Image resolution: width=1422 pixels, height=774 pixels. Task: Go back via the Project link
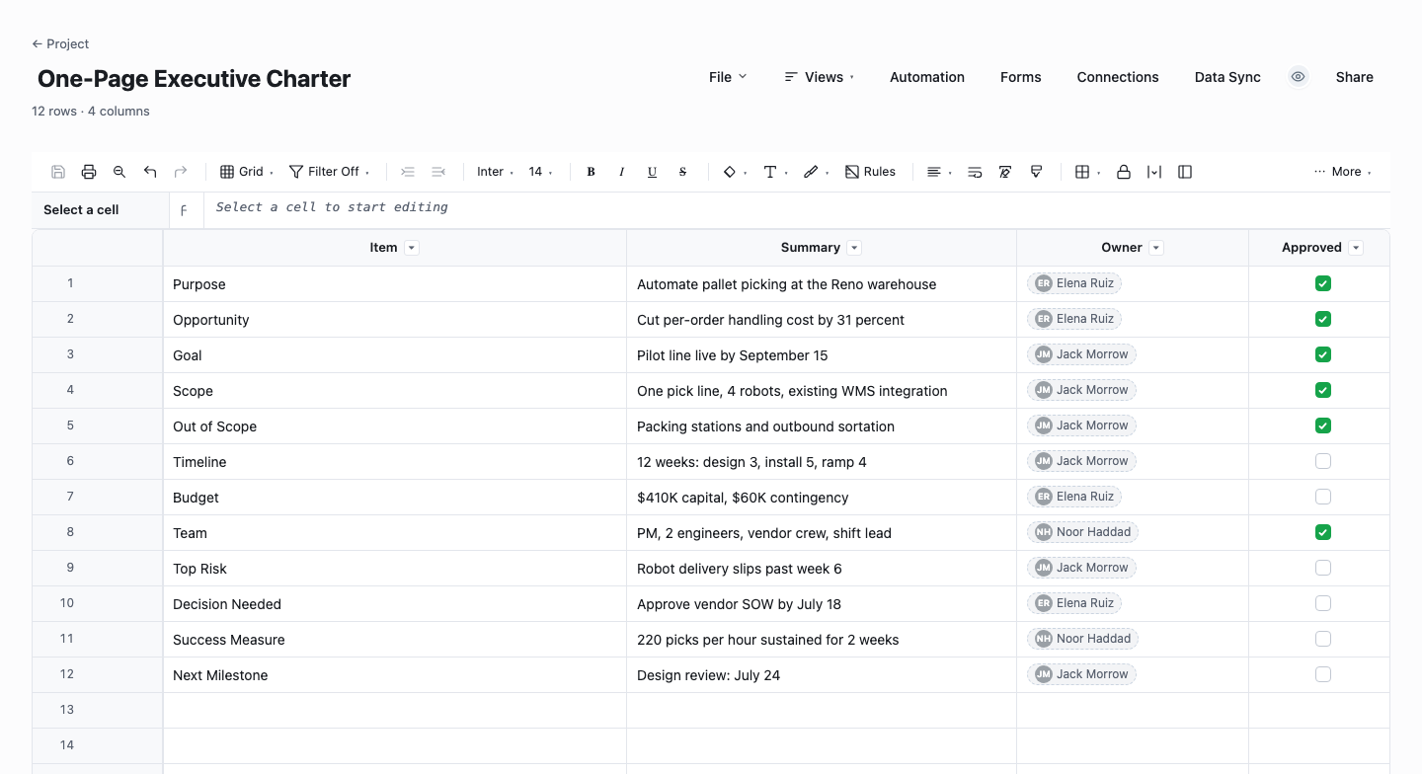click(x=60, y=43)
